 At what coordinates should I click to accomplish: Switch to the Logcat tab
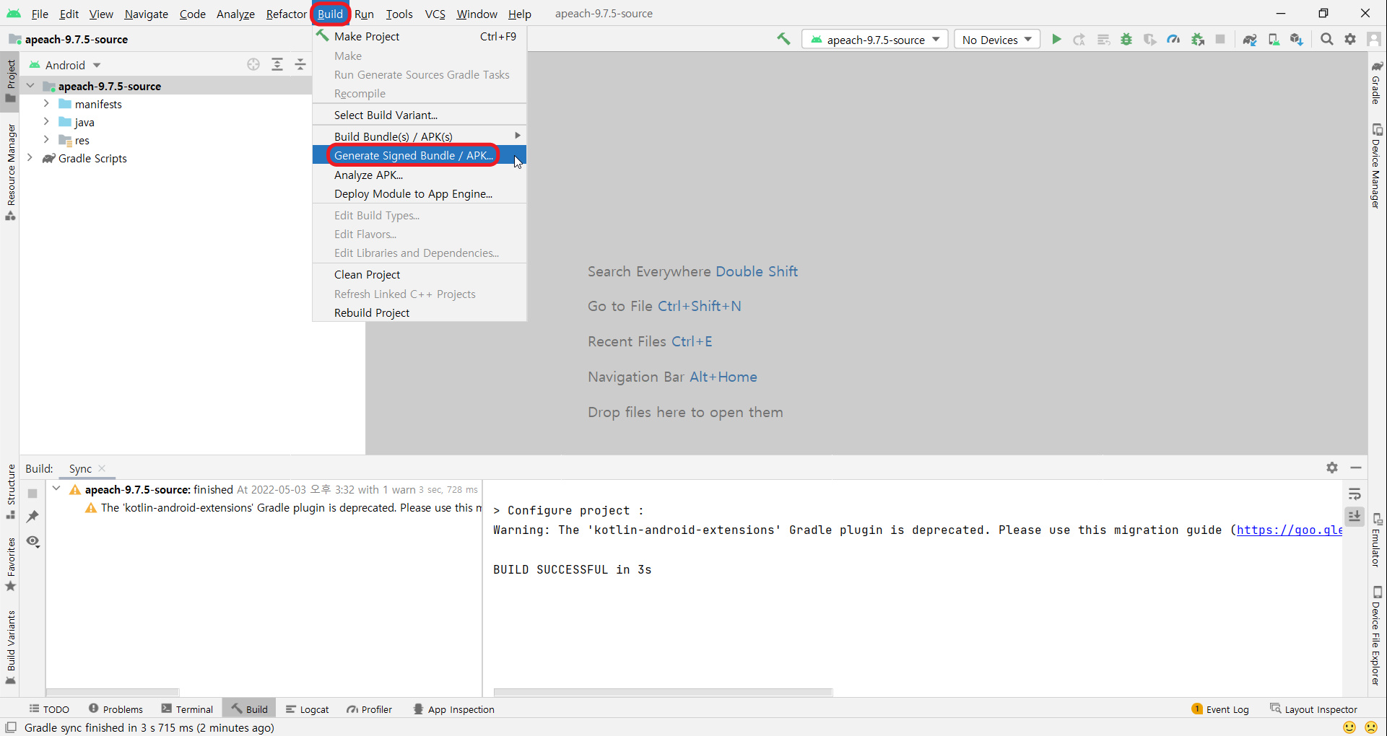pos(308,709)
